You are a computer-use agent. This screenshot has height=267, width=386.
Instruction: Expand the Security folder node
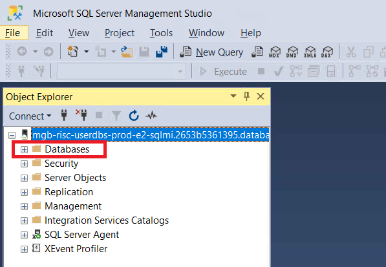(x=24, y=164)
